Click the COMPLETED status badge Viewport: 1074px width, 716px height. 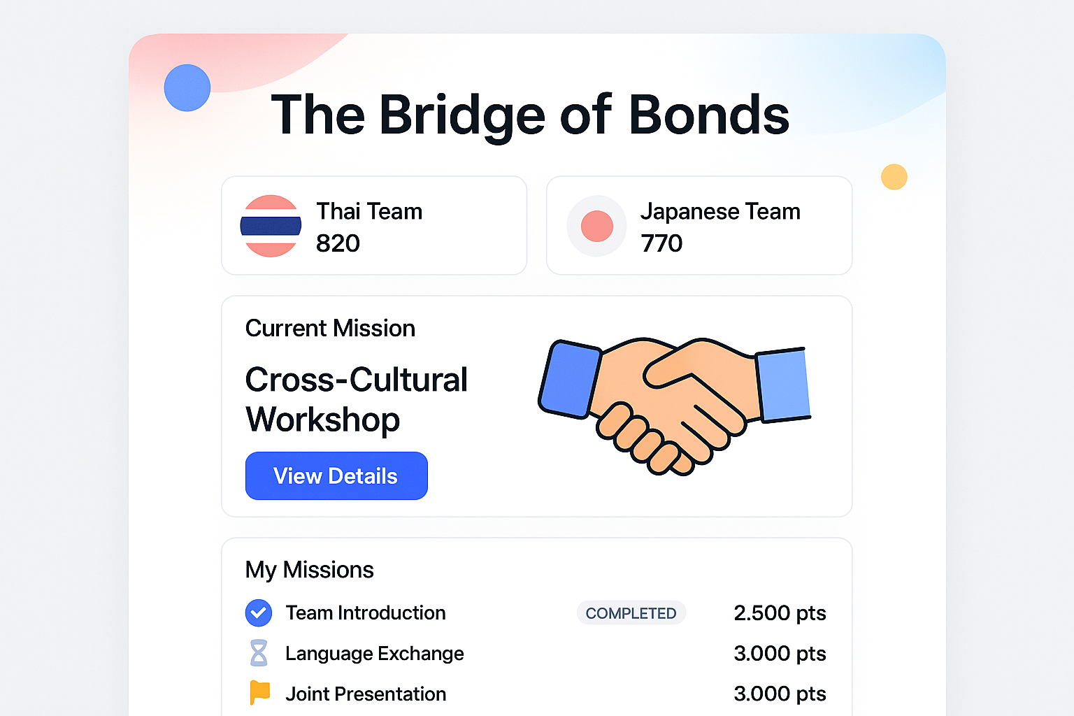tap(631, 613)
